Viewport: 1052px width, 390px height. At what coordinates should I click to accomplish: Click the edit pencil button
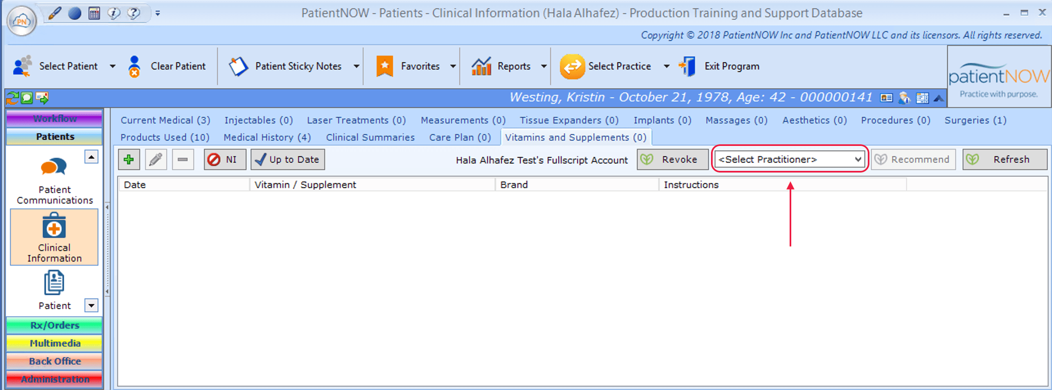(x=156, y=159)
